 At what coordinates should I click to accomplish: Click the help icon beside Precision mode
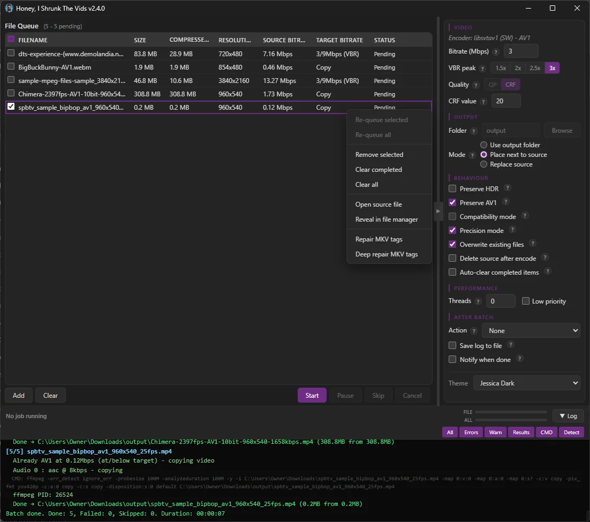point(512,230)
